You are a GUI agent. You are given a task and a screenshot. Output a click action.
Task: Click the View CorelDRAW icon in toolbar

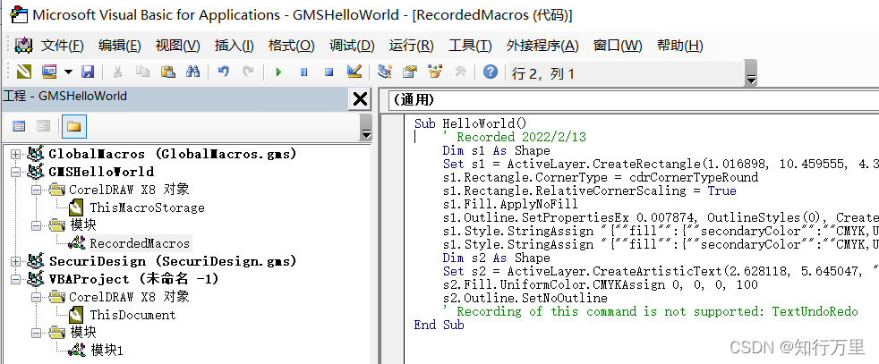point(24,72)
